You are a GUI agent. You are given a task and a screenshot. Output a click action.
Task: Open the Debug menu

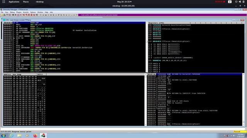point(12,12)
